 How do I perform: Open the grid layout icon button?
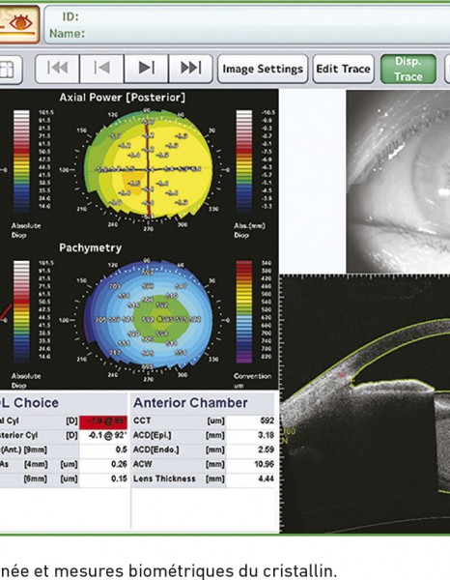(x=11, y=70)
